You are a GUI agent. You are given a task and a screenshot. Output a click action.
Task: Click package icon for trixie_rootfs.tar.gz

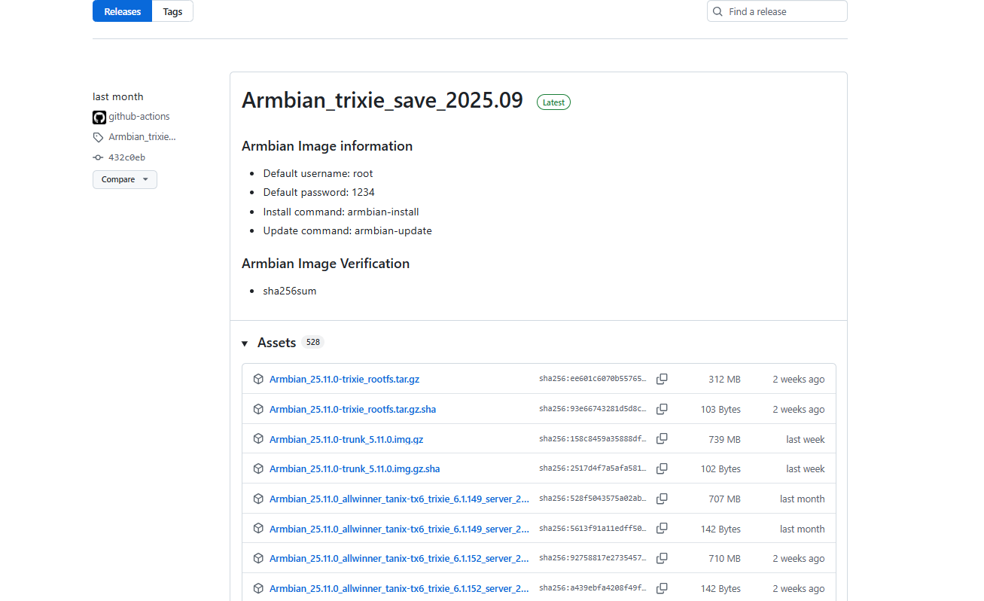pos(258,379)
